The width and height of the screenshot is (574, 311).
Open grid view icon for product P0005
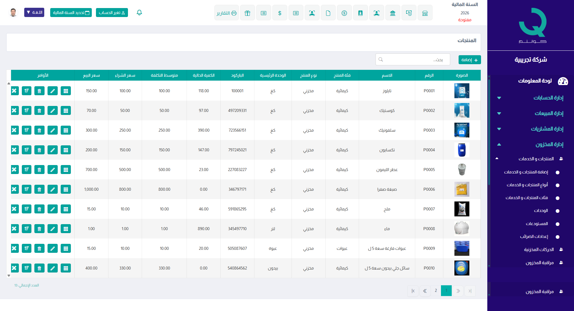pos(66,170)
